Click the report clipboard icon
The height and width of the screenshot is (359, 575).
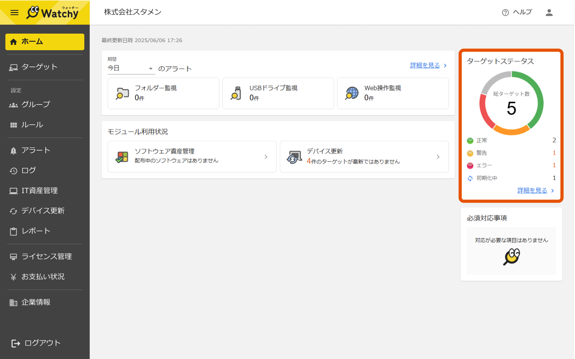coord(13,231)
